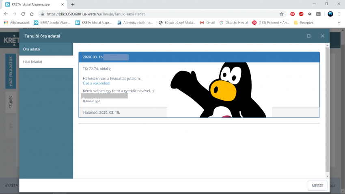The height and width of the screenshot is (194, 345).
Task: Switch to the Óra adatai tab
Action: 46,49
